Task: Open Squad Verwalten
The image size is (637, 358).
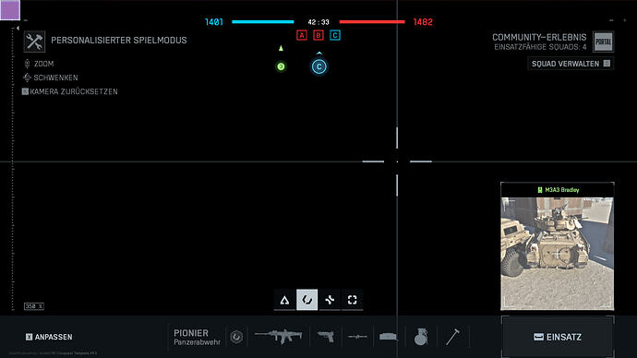Action: pyautogui.click(x=571, y=64)
